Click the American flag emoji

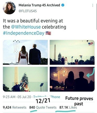pos(48,33)
